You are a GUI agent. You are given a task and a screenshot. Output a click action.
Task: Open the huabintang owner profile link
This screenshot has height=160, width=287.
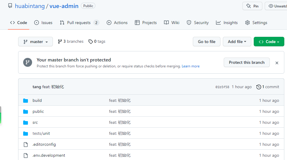coord(30,6)
